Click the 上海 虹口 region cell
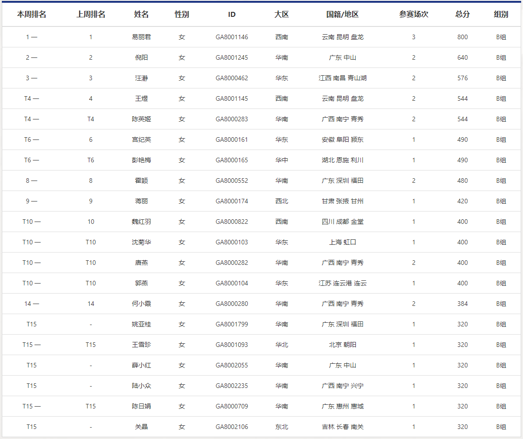Screen dimensions: 523x439 pos(343,242)
